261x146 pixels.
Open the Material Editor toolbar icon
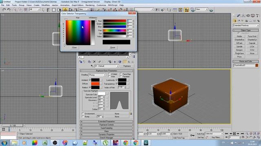tap(187, 10)
